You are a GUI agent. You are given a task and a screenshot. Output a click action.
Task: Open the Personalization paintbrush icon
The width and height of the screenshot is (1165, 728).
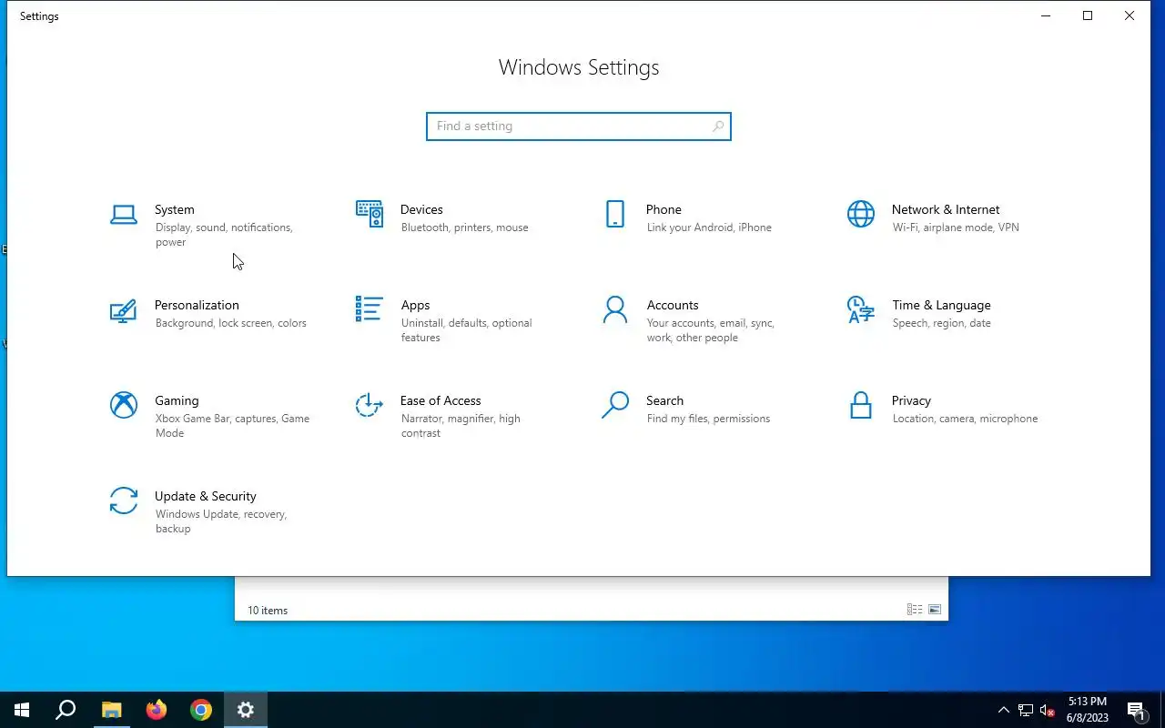124,310
